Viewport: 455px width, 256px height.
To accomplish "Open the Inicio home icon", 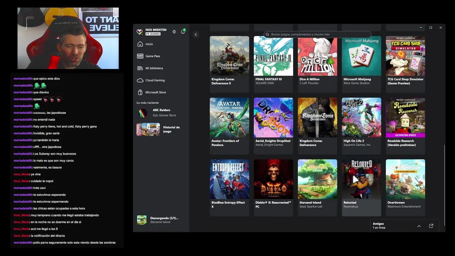I will pyautogui.click(x=140, y=44).
